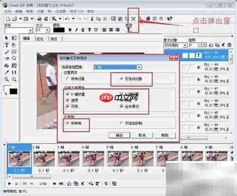Select the Zoom in magnifier tool

[7, 79]
